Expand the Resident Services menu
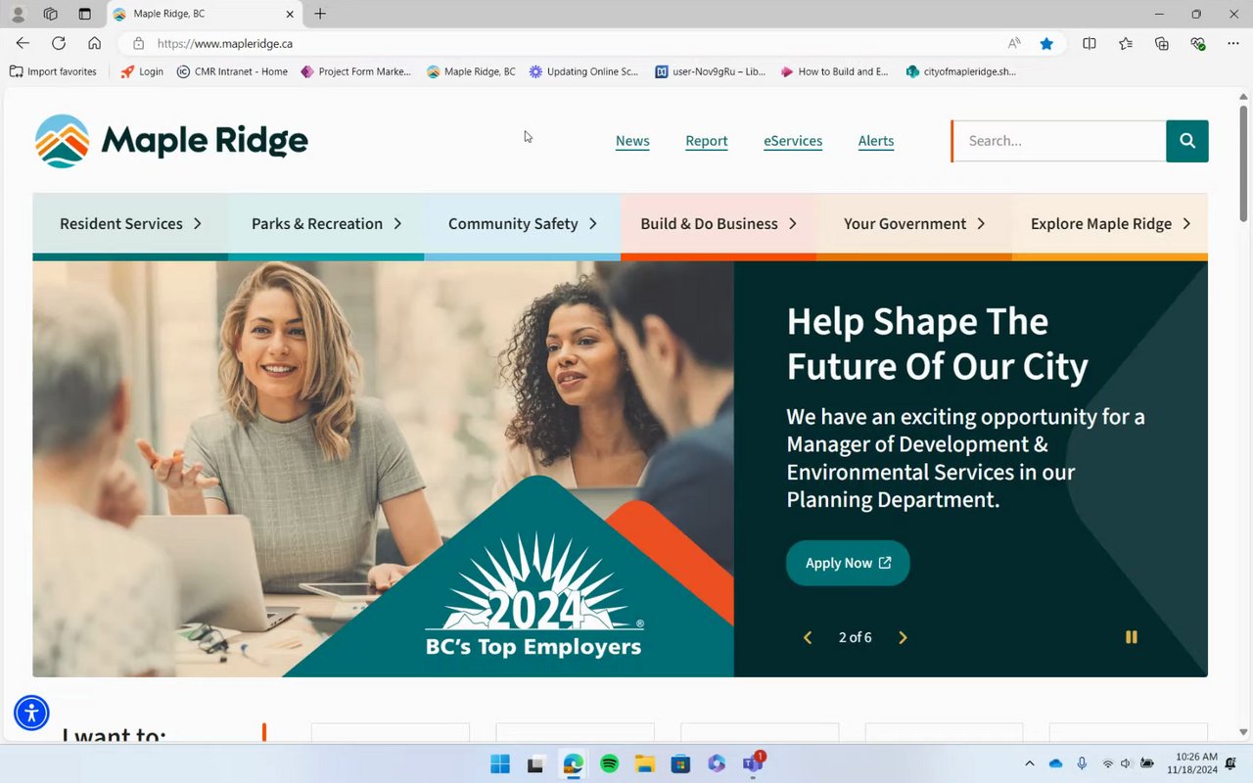 [130, 224]
